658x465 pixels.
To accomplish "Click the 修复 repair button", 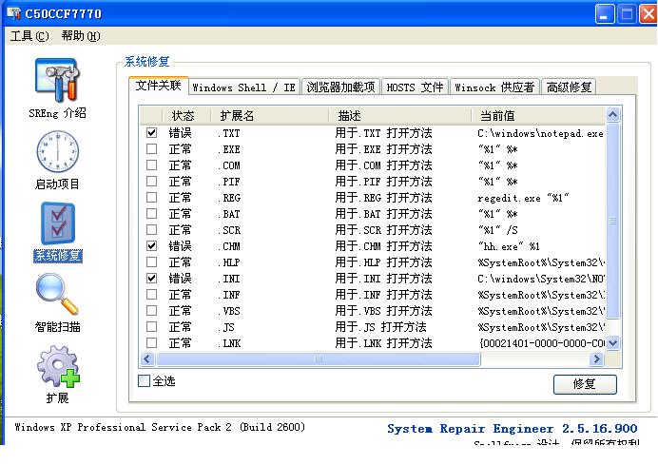I will 585,384.
